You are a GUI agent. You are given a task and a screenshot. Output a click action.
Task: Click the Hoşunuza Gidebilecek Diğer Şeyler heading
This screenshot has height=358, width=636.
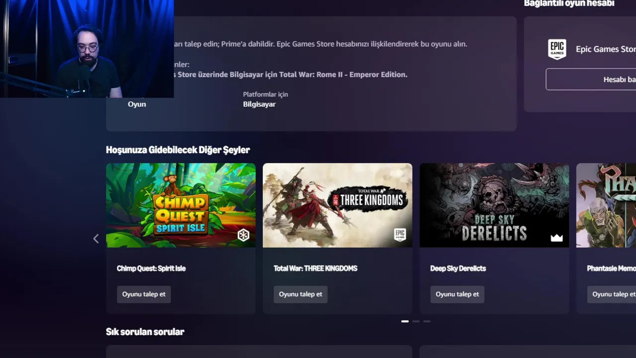tap(178, 150)
